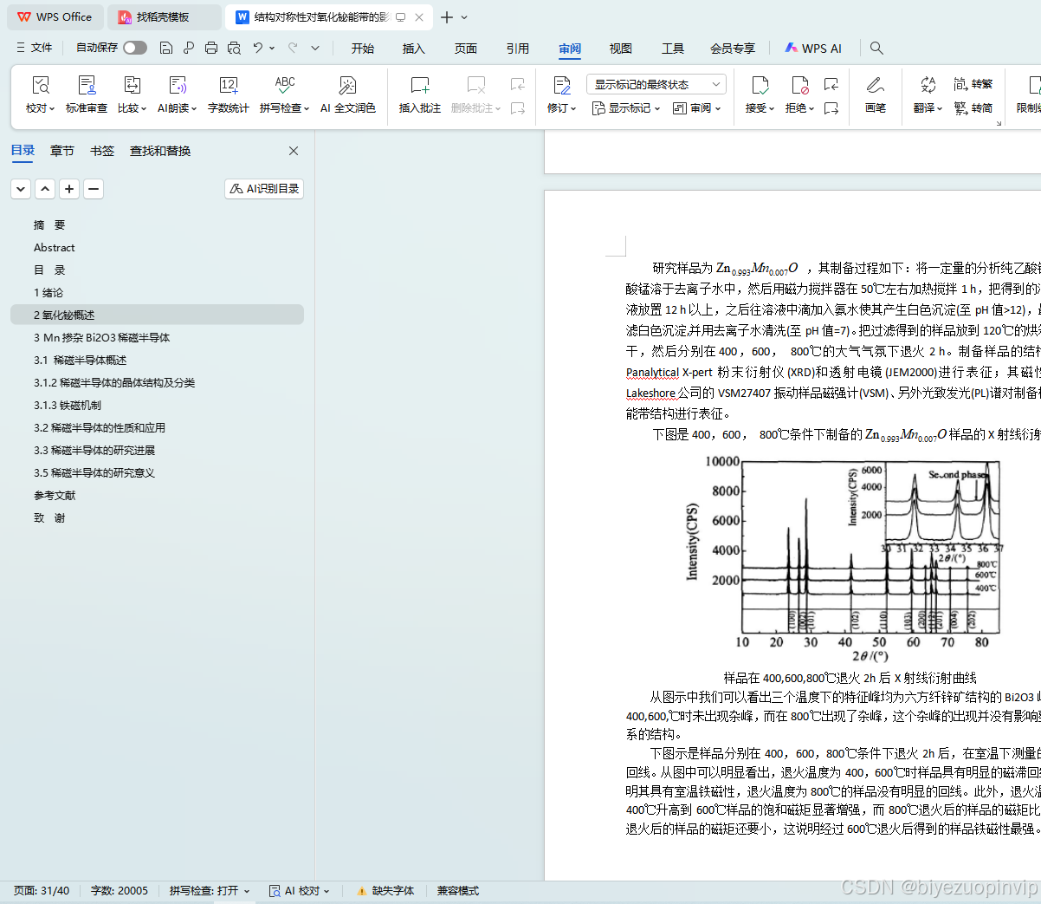Accept change with 接受 icon
This screenshot has height=904, width=1041.
coord(760,94)
